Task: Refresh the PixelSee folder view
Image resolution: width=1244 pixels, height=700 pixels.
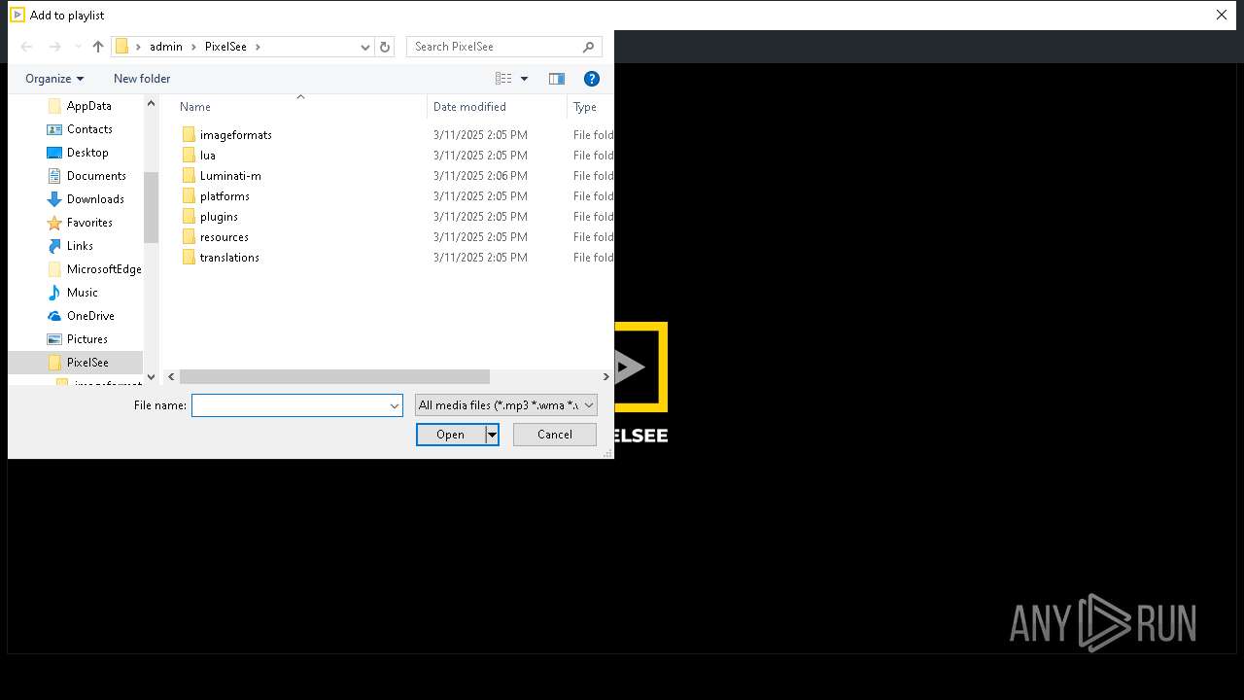Action: pyautogui.click(x=385, y=47)
